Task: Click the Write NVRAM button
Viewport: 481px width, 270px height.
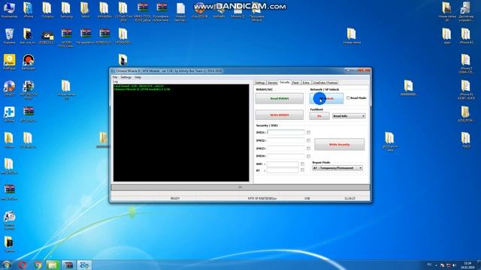Action: point(280,115)
